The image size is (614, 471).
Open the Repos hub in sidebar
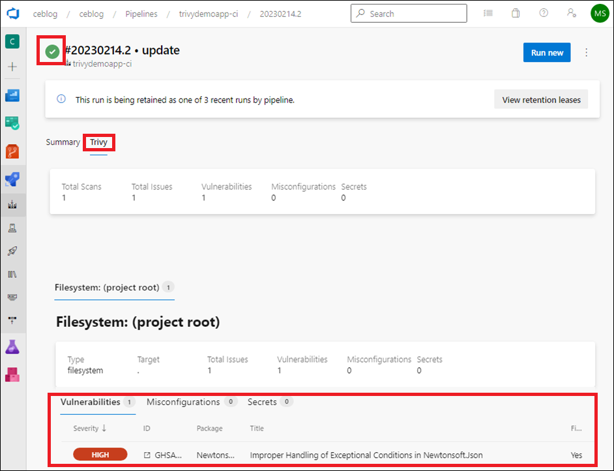tap(12, 151)
